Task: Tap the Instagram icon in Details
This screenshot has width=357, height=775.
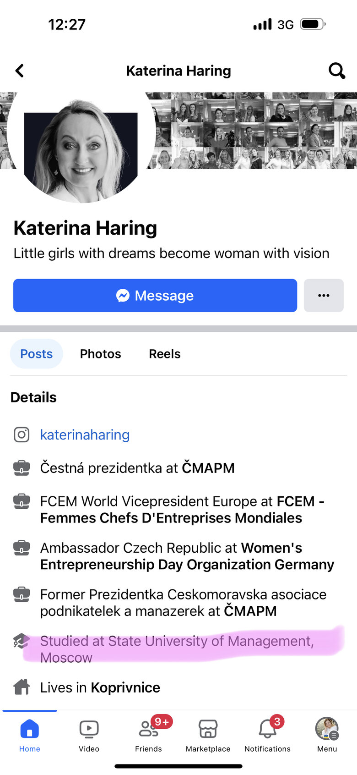Action: pyautogui.click(x=22, y=434)
